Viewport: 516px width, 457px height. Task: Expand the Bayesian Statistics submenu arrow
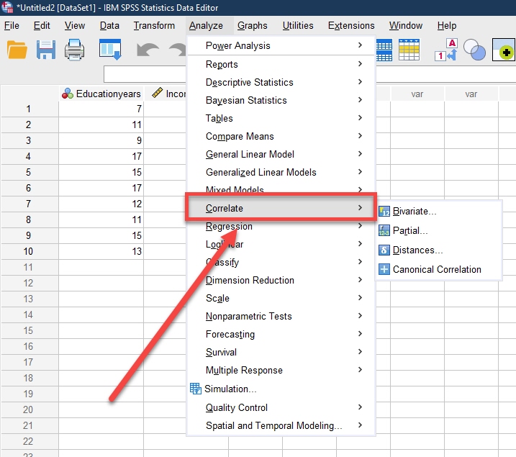pyautogui.click(x=360, y=100)
